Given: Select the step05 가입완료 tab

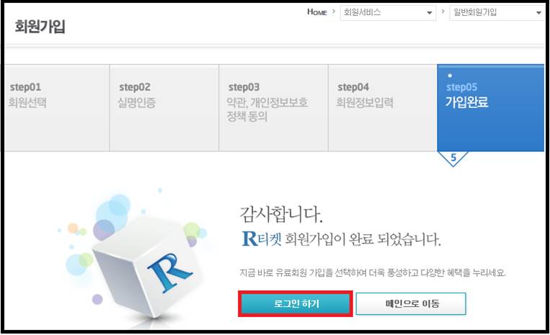Looking at the screenshot, I should [491, 108].
